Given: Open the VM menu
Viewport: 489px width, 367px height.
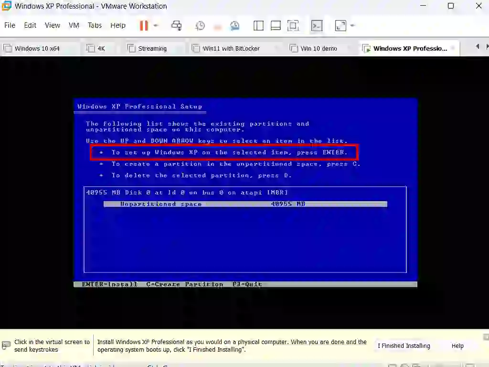Looking at the screenshot, I should tap(74, 25).
